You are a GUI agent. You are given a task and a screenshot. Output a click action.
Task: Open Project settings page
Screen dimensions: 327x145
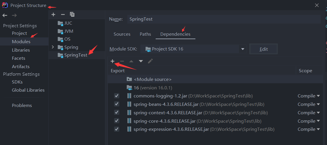[x=19, y=33]
